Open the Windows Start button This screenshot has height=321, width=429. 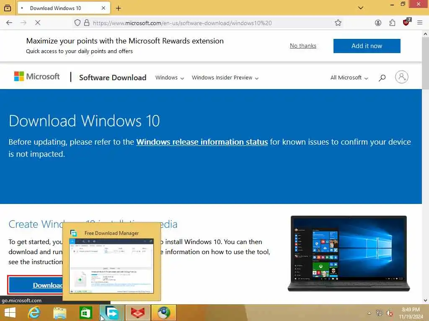tap(10, 313)
